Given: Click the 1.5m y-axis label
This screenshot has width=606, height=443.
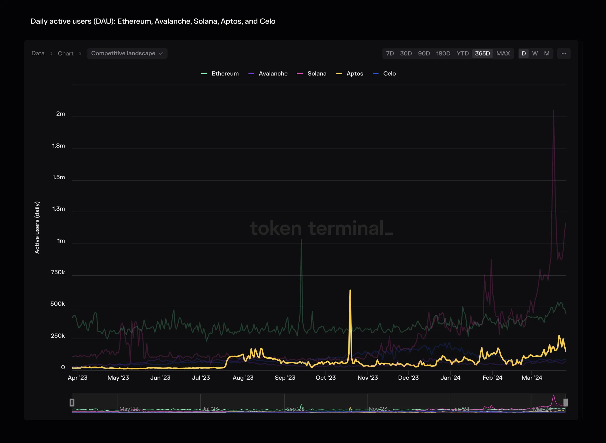Looking at the screenshot, I should (x=59, y=177).
